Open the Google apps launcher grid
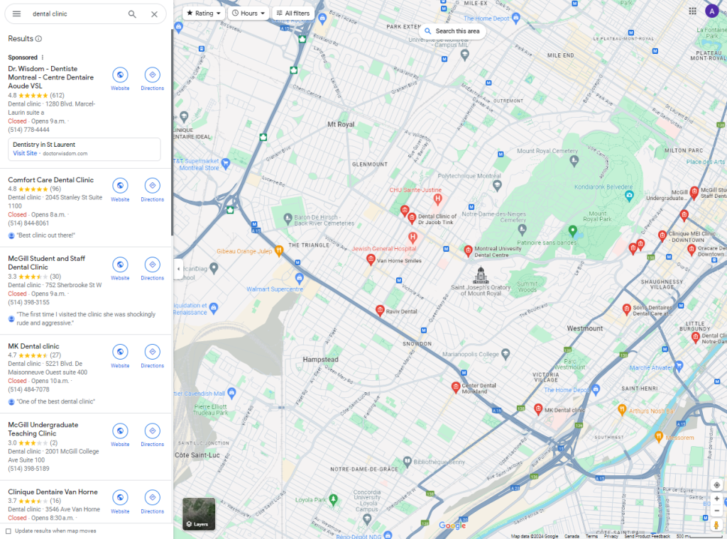This screenshot has width=727, height=539. pyautogui.click(x=692, y=11)
